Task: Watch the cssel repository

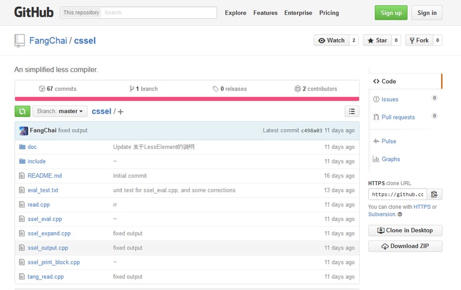Action: point(331,41)
